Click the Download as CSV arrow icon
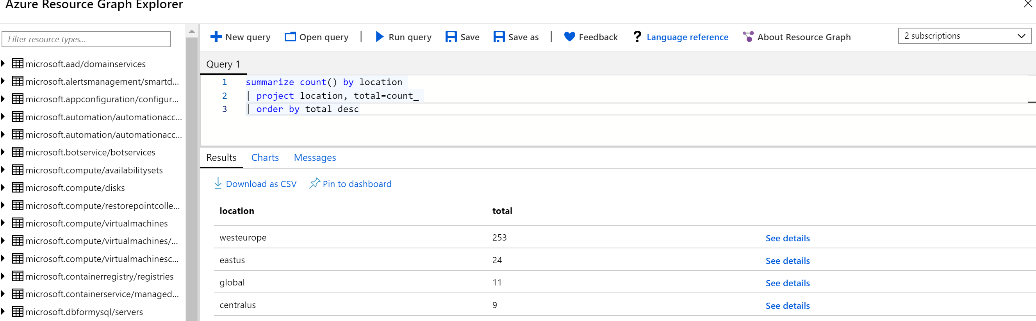Screen dimensions: 1036x321 click(218, 184)
